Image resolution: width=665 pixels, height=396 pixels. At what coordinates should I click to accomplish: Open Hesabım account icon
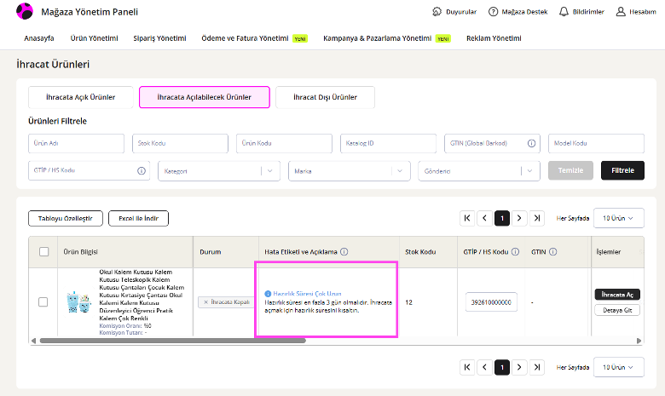pyautogui.click(x=621, y=12)
